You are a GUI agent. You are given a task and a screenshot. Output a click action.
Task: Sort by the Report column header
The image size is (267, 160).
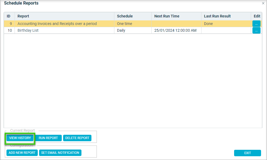point(64,16)
